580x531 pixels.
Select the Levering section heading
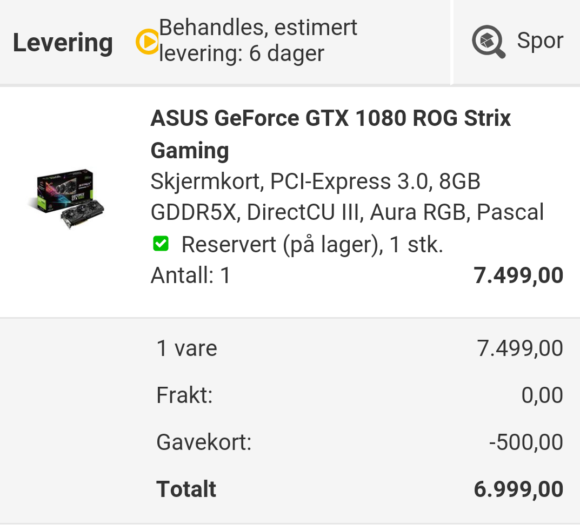coord(63,43)
